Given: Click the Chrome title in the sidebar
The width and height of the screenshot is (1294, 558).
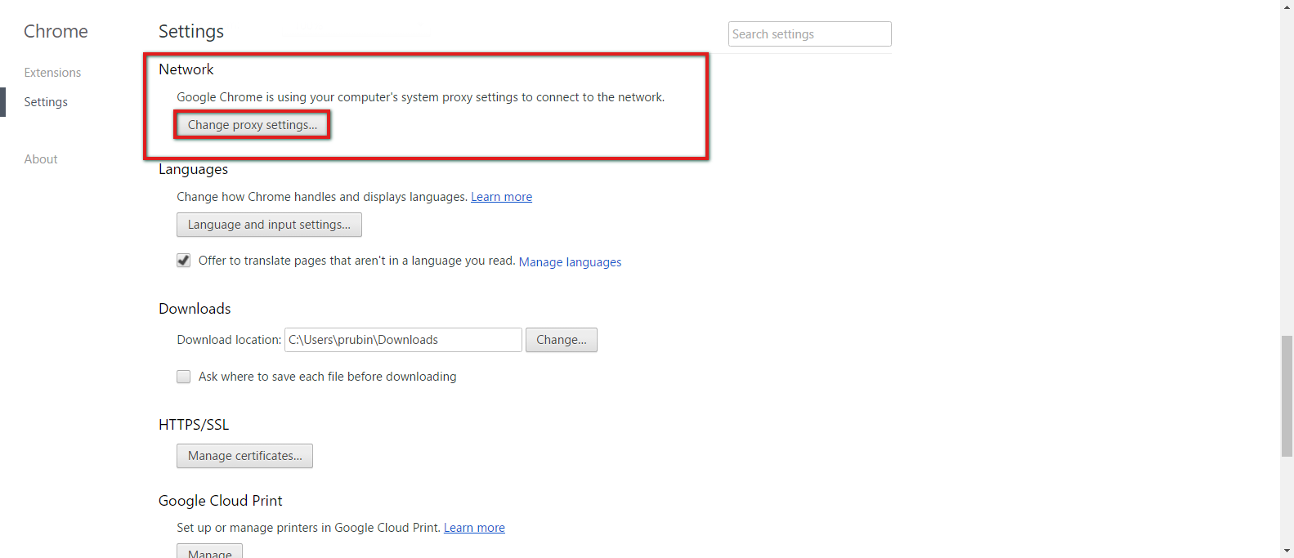Looking at the screenshot, I should 56,31.
